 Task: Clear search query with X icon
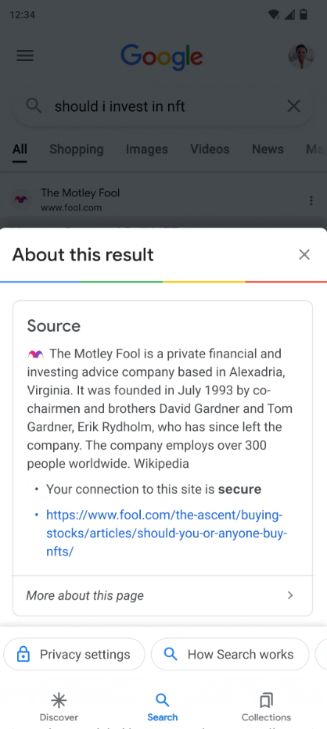click(293, 106)
